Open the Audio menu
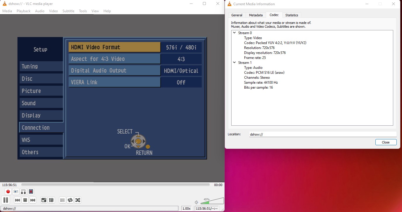Image resolution: width=402 pixels, height=212 pixels. click(x=40, y=11)
